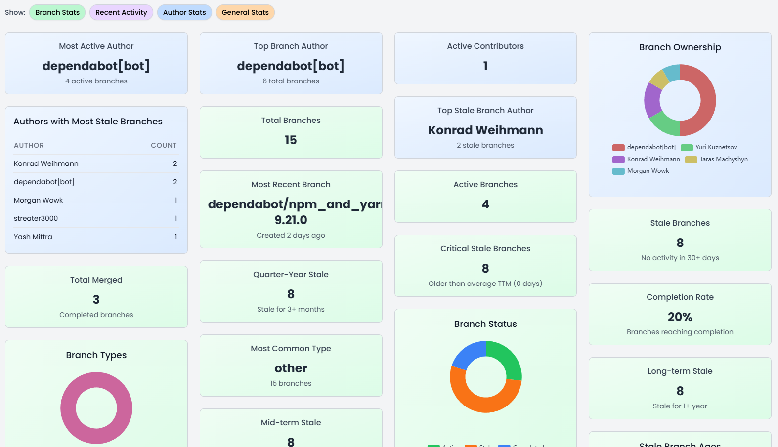Select the dependabot[bot] row in stale authors table
Viewport: 778px width, 447px height.
tap(95, 182)
